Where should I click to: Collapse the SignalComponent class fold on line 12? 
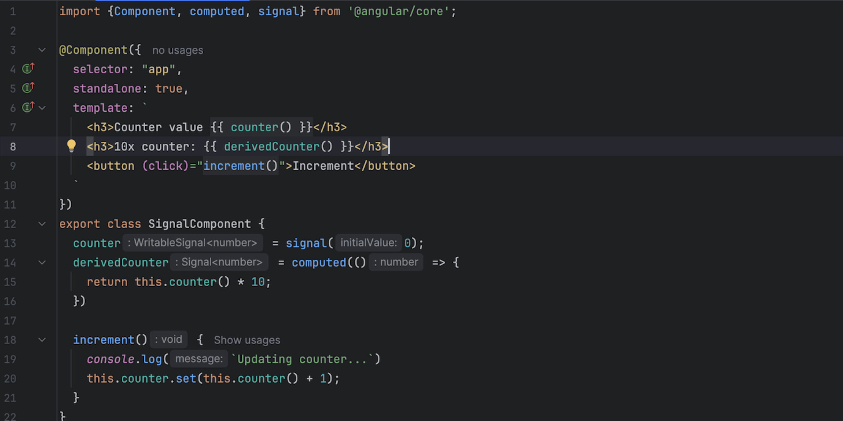[42, 224]
